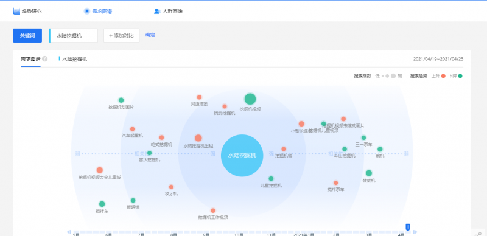This screenshot has width=487, height=236.
Task: Select the 搅拌车 green node
Action: tap(102, 204)
